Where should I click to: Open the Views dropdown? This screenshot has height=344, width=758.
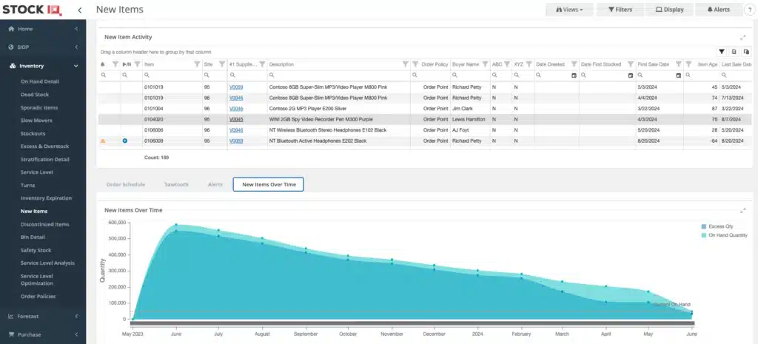569,10
